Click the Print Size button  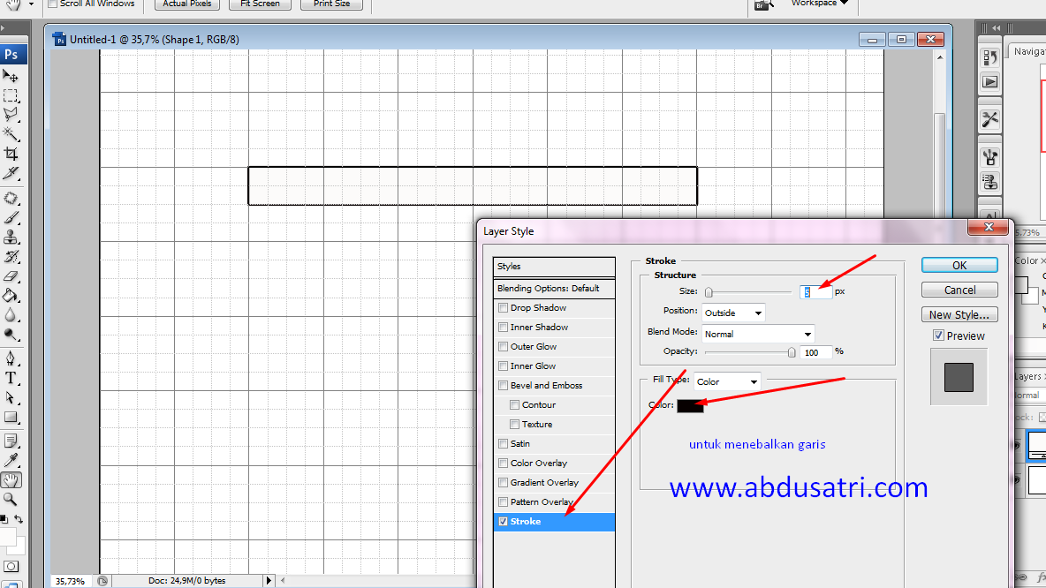(x=331, y=4)
